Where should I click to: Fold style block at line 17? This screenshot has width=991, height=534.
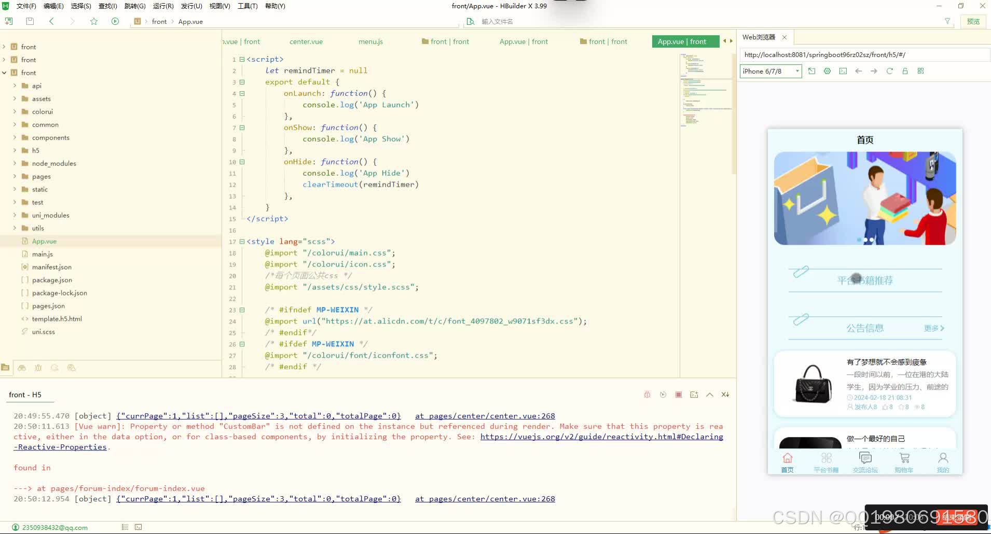[x=242, y=242]
